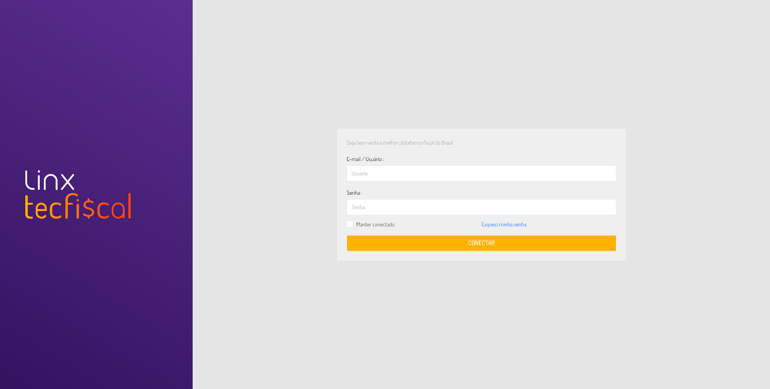
Task: Click the CONECTAR button
Action: [481, 243]
